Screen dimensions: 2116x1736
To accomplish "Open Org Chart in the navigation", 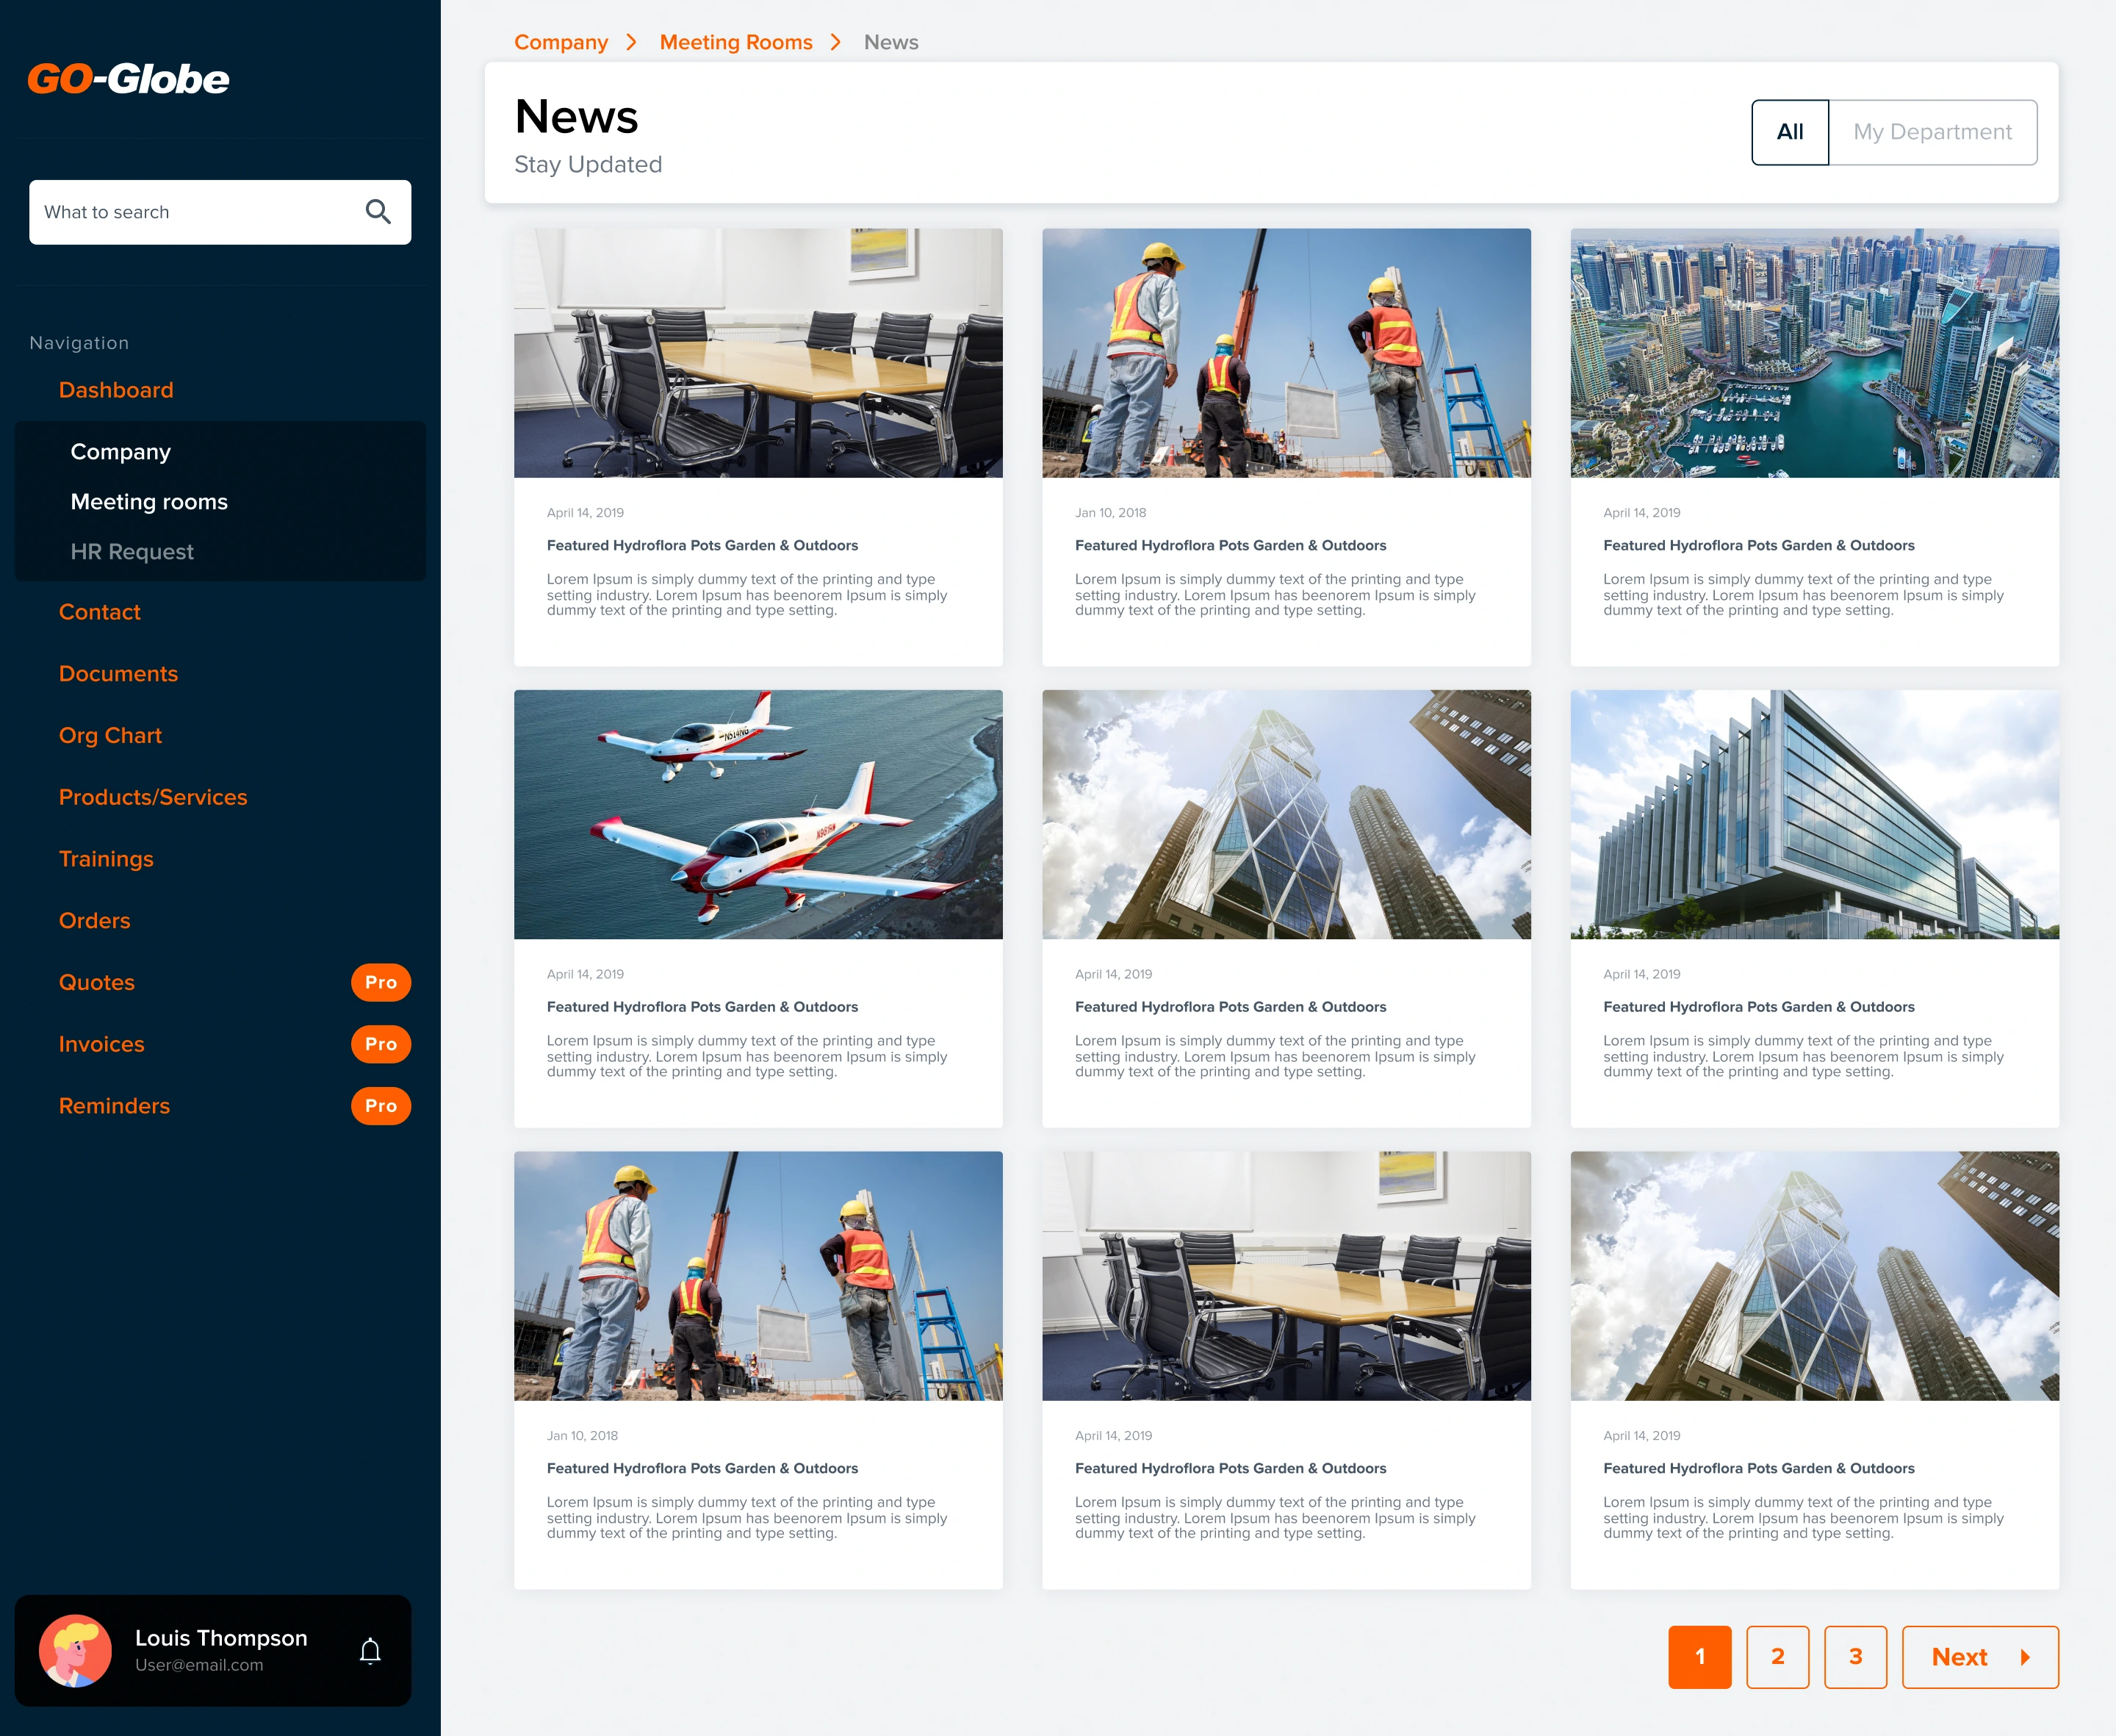I will coord(110,736).
